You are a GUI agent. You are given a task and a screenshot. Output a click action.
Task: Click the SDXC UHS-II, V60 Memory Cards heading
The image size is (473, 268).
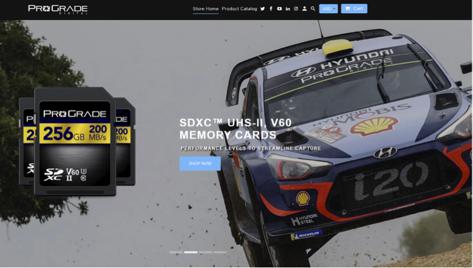235,128
